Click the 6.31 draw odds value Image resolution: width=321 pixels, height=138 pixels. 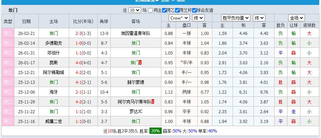coord(243,92)
